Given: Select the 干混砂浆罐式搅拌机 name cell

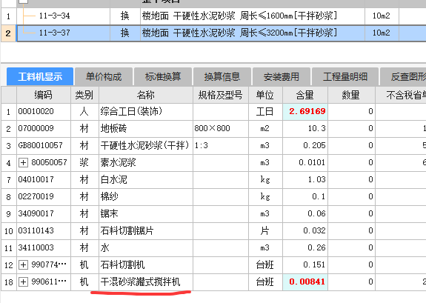Looking at the screenshot, I should click(146, 282).
